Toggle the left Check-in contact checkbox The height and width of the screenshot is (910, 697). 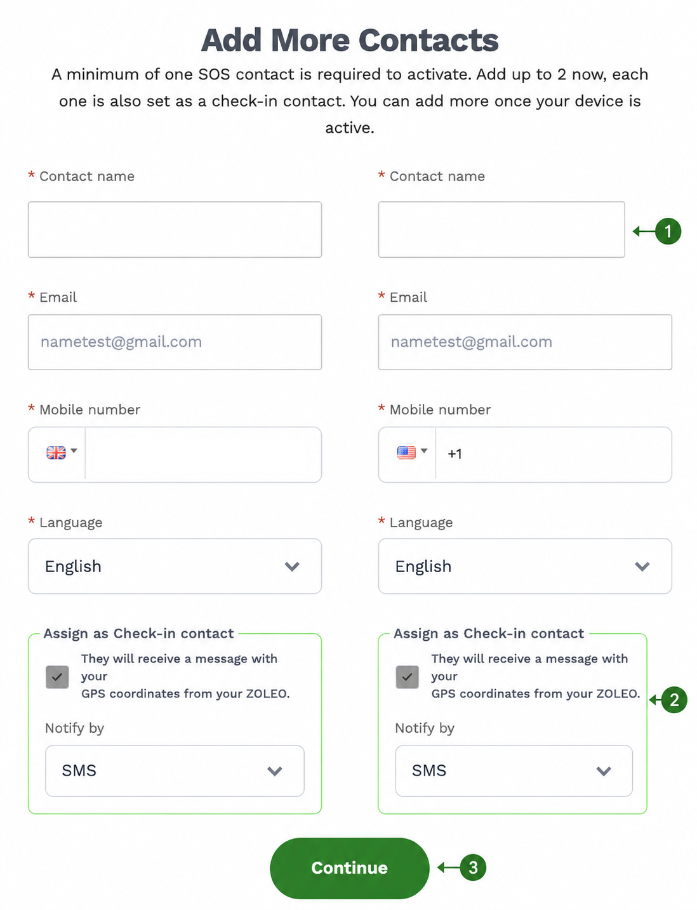click(x=57, y=677)
